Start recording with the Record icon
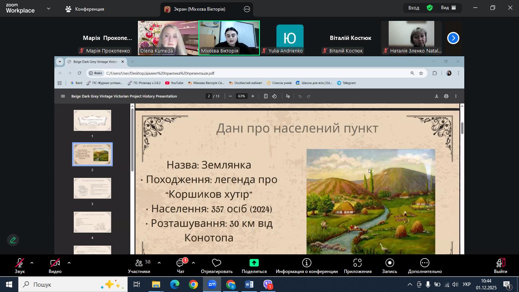Image resolution: width=519 pixels, height=292 pixels. pyautogui.click(x=389, y=263)
